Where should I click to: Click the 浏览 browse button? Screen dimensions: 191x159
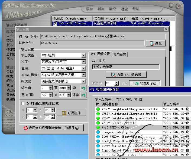click(156, 43)
